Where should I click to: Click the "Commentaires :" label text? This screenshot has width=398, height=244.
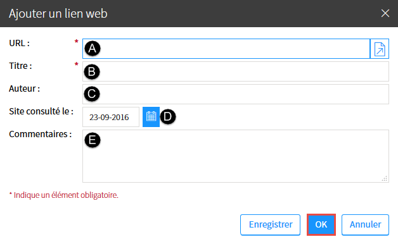point(41,134)
